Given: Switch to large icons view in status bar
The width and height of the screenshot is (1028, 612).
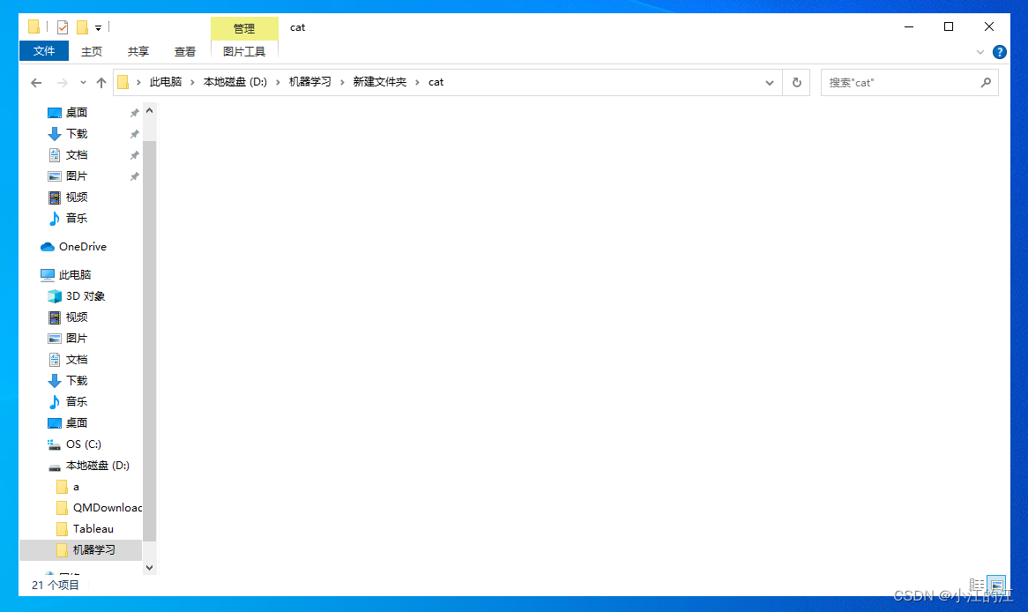Looking at the screenshot, I should click(x=996, y=585).
